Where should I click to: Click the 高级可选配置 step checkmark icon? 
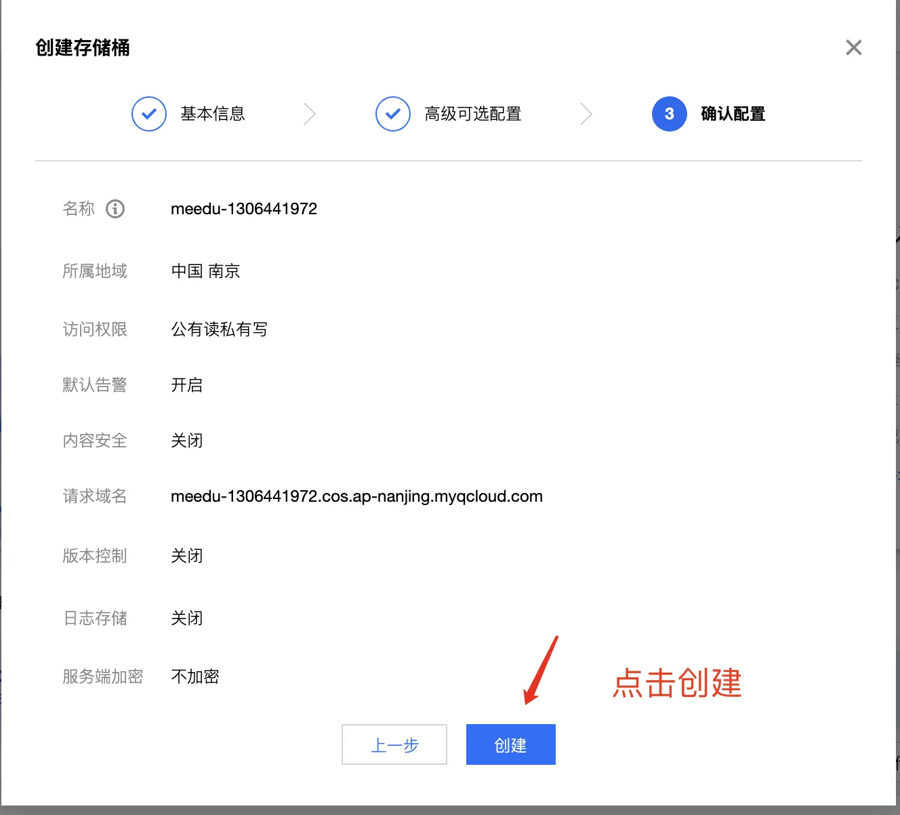[393, 114]
